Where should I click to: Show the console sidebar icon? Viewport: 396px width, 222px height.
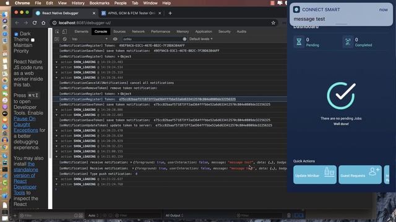[57, 39]
